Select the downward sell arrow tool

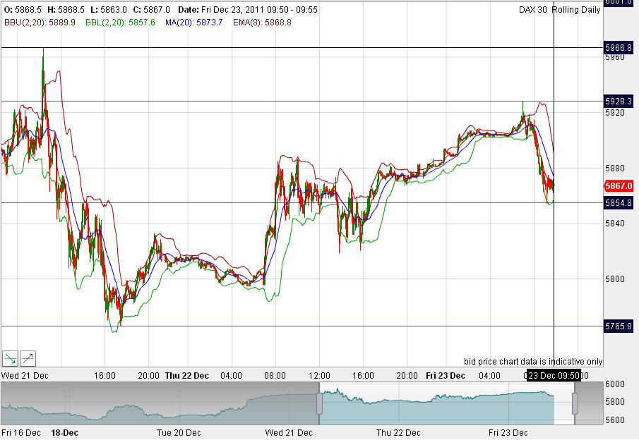click(x=10, y=358)
